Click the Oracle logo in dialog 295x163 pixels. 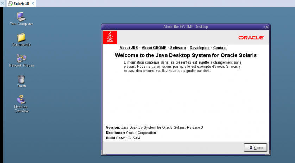(x=251, y=37)
